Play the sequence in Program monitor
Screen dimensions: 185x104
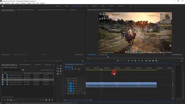[136, 61]
